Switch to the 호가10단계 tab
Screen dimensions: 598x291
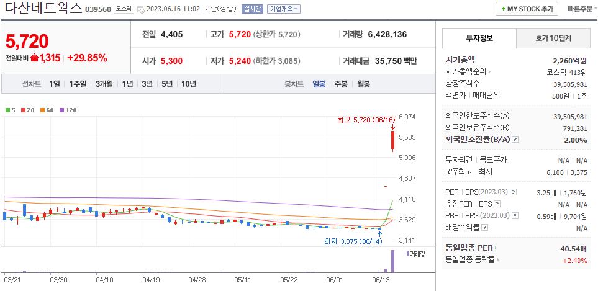553,38
